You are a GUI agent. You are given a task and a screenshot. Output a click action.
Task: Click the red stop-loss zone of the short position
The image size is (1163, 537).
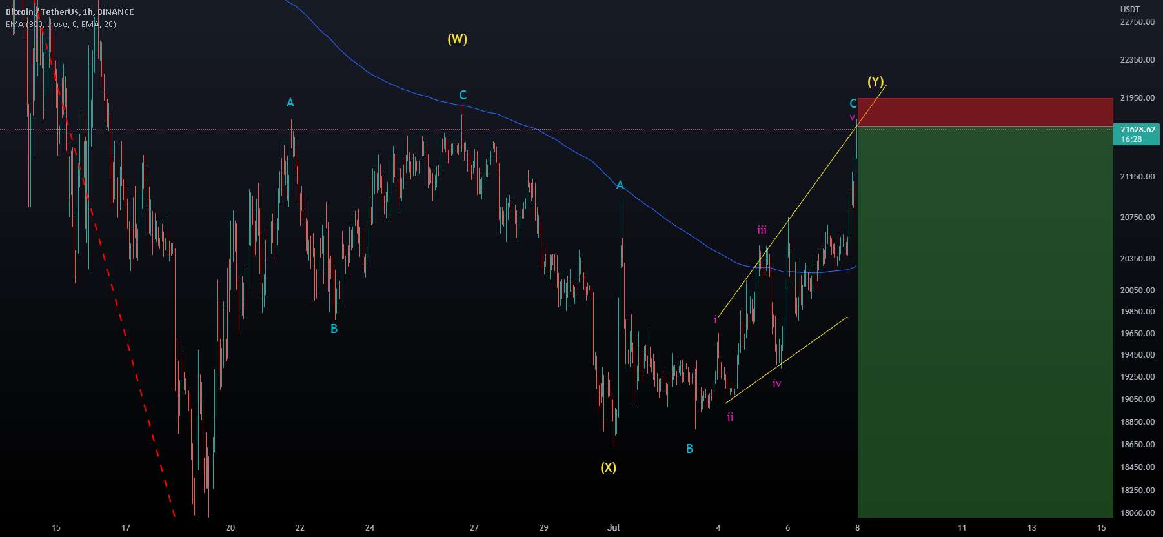(x=985, y=112)
